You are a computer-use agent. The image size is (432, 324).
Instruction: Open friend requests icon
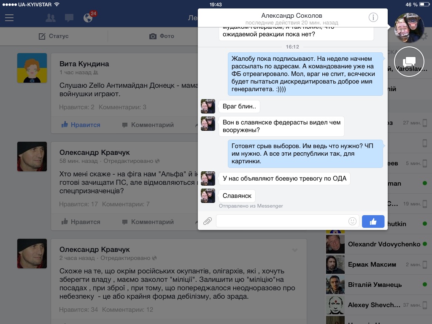click(x=50, y=18)
